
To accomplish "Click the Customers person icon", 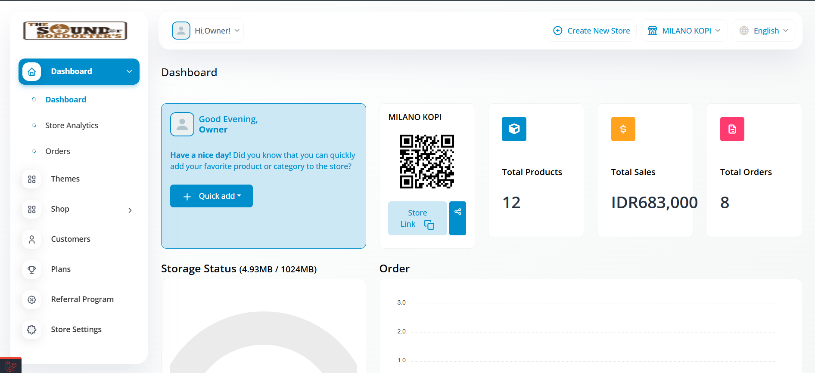I will pos(32,240).
